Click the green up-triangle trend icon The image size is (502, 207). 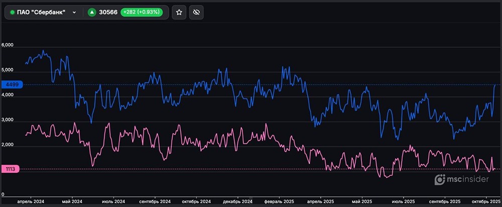[92, 12]
